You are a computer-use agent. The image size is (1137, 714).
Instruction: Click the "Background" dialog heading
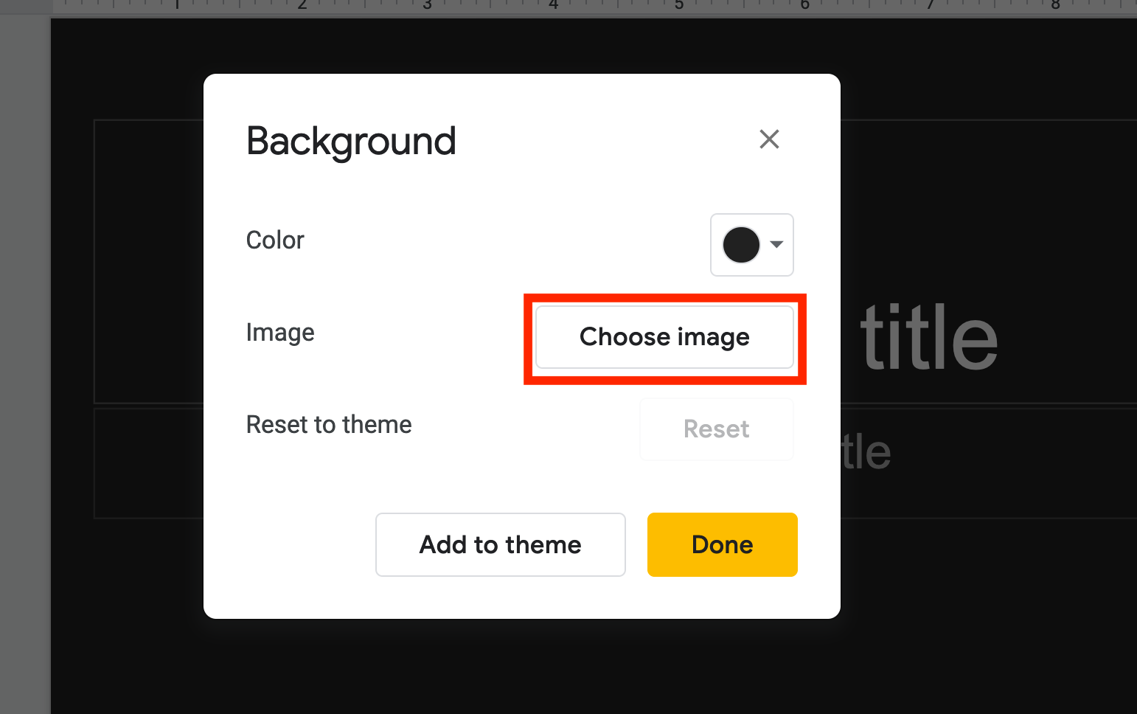coord(351,141)
